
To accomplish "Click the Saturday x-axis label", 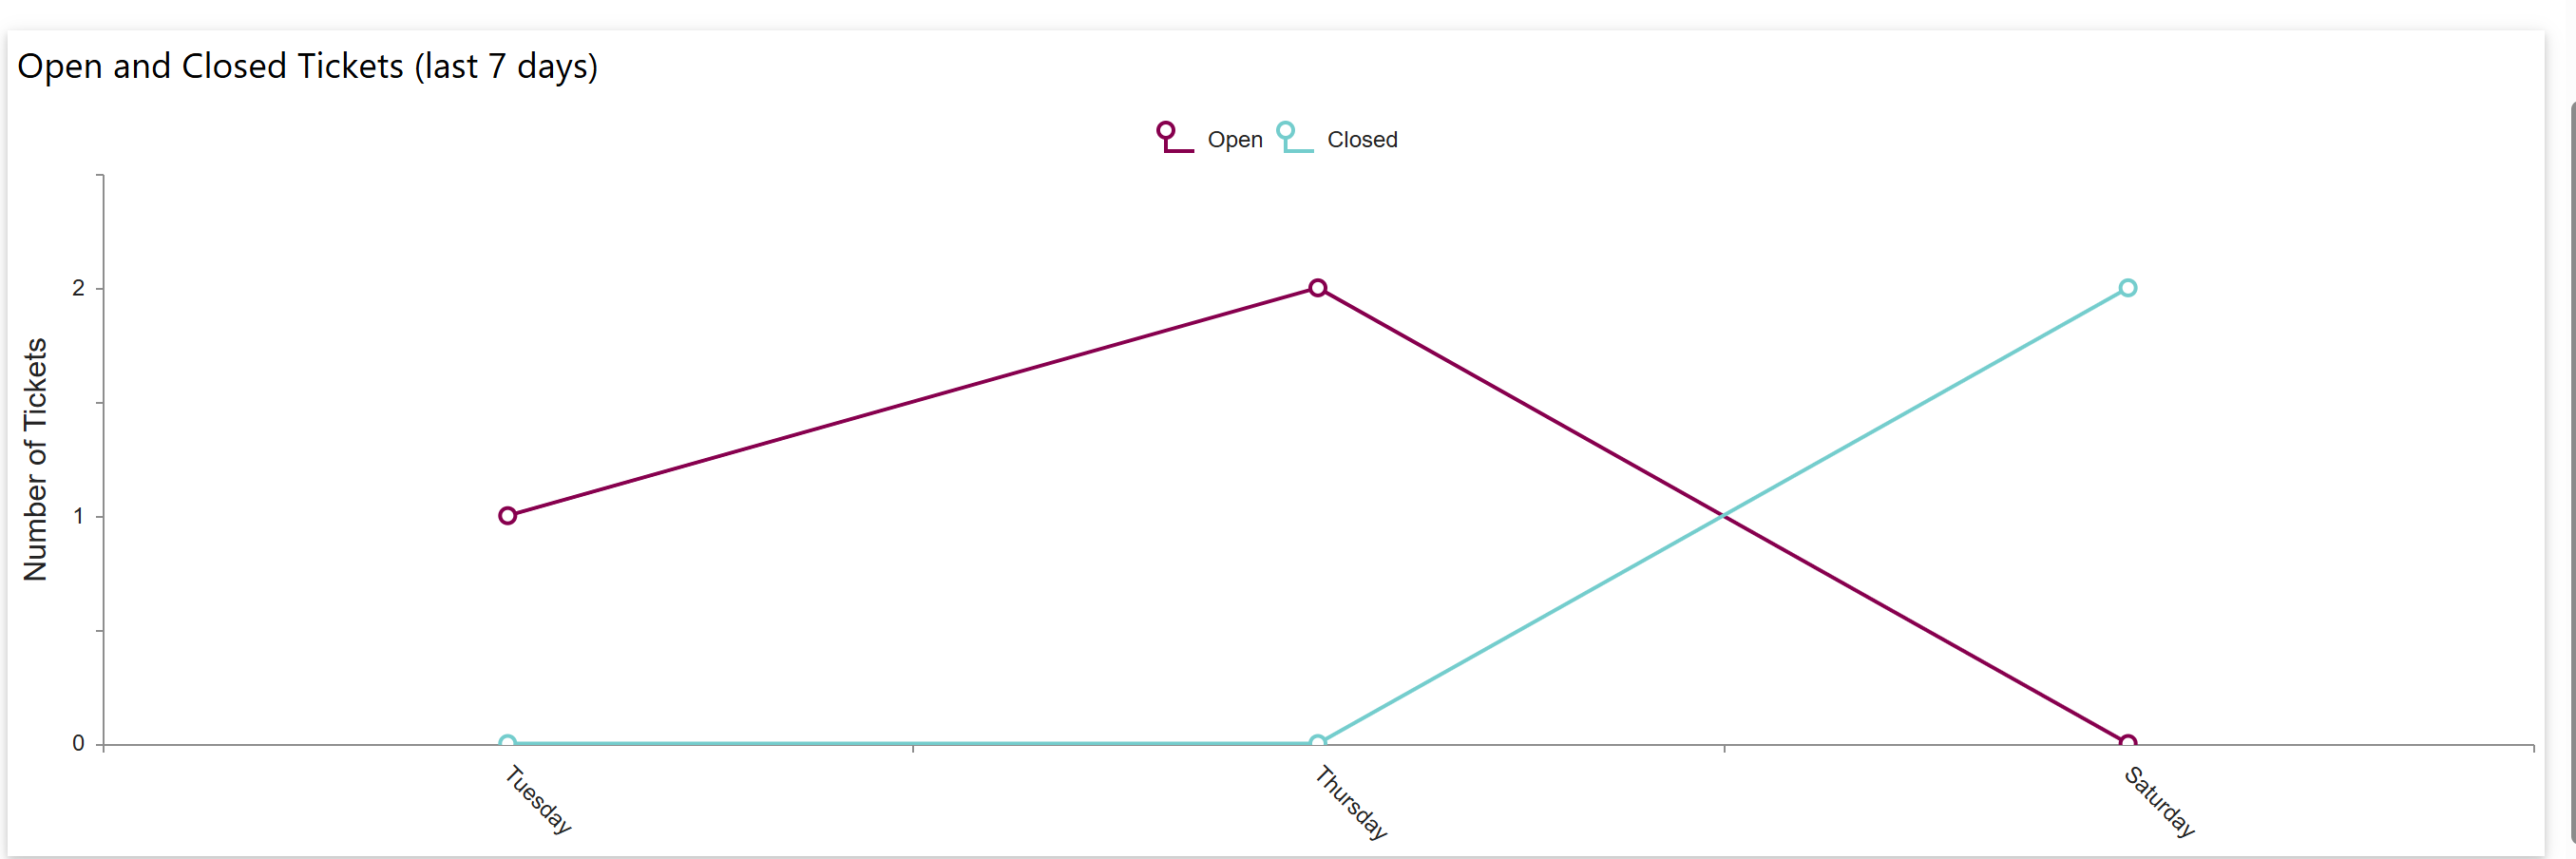I will click(x=2159, y=801).
